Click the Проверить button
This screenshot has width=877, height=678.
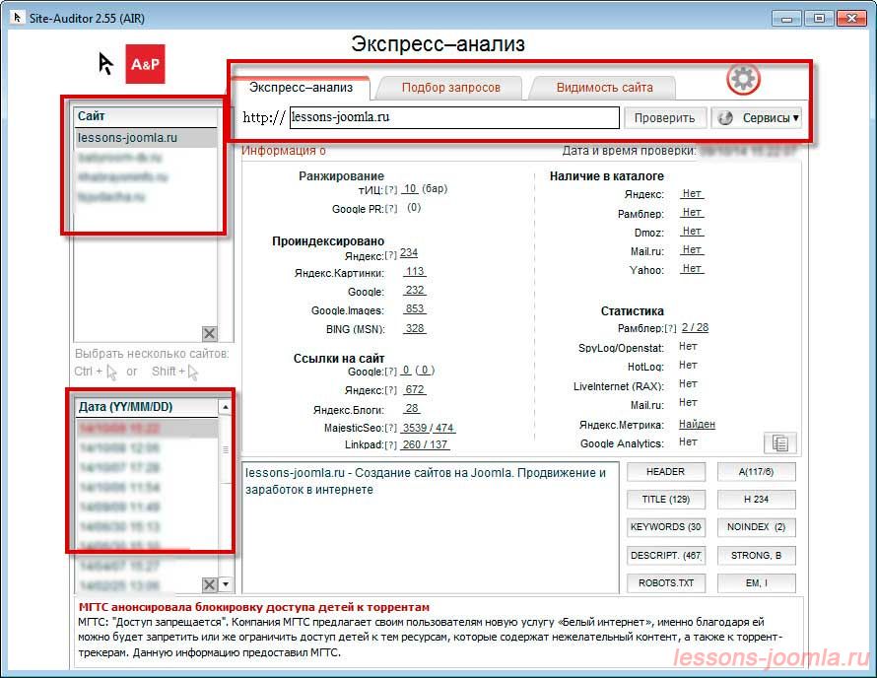coord(664,118)
